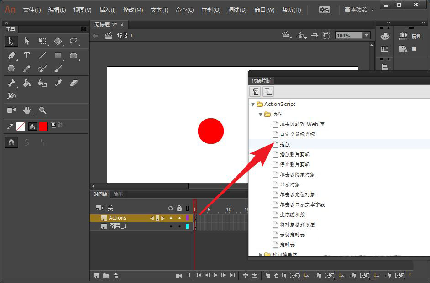Select the Line tool
Viewport: 430px width, 283px height.
(42, 56)
